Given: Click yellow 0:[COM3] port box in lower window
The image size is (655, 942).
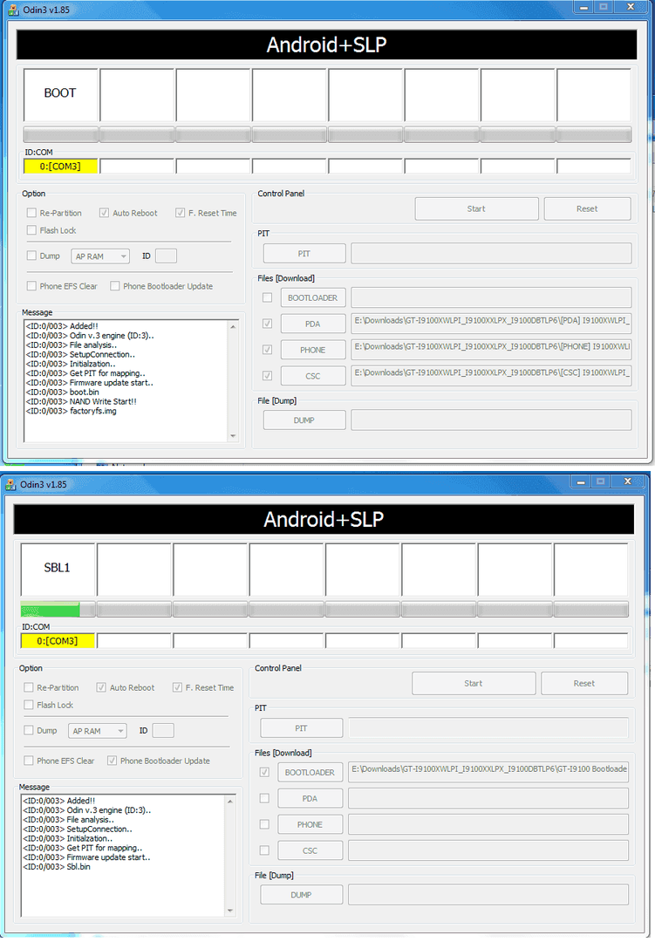Looking at the screenshot, I should [57, 641].
